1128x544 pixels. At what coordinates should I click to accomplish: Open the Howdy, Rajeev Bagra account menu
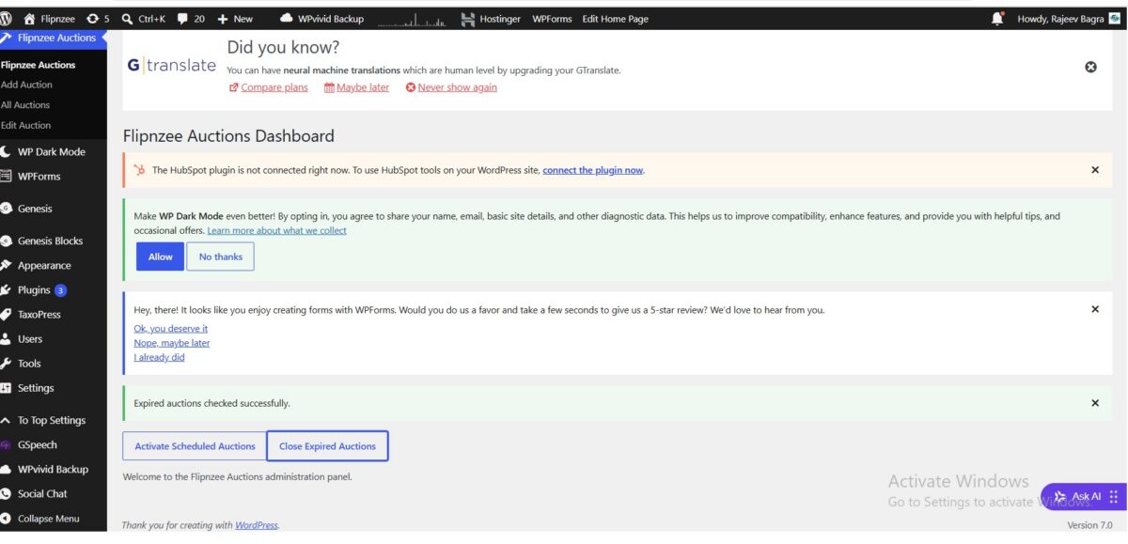click(1068, 19)
